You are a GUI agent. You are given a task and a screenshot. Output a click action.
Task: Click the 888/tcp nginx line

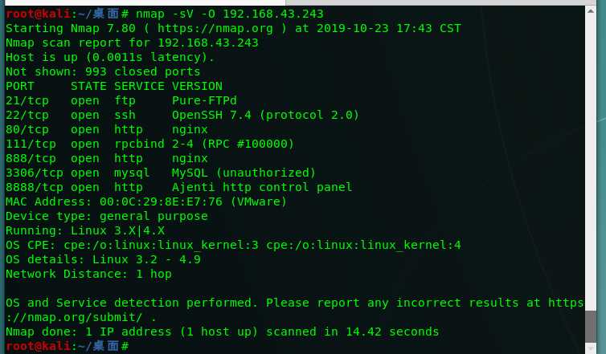(x=106, y=158)
